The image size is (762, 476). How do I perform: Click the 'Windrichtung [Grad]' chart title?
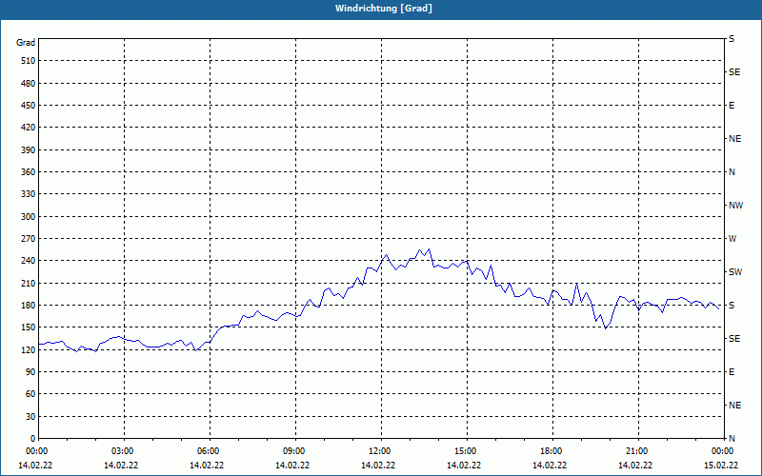[x=384, y=9]
